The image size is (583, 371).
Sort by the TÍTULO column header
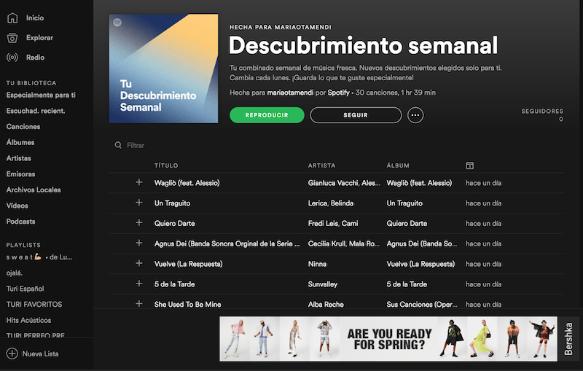(x=166, y=165)
